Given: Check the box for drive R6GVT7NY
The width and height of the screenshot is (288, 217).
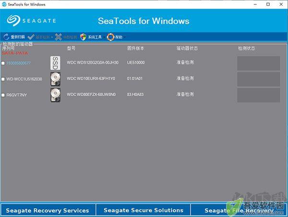Looking at the screenshot, I should click(x=3, y=95).
